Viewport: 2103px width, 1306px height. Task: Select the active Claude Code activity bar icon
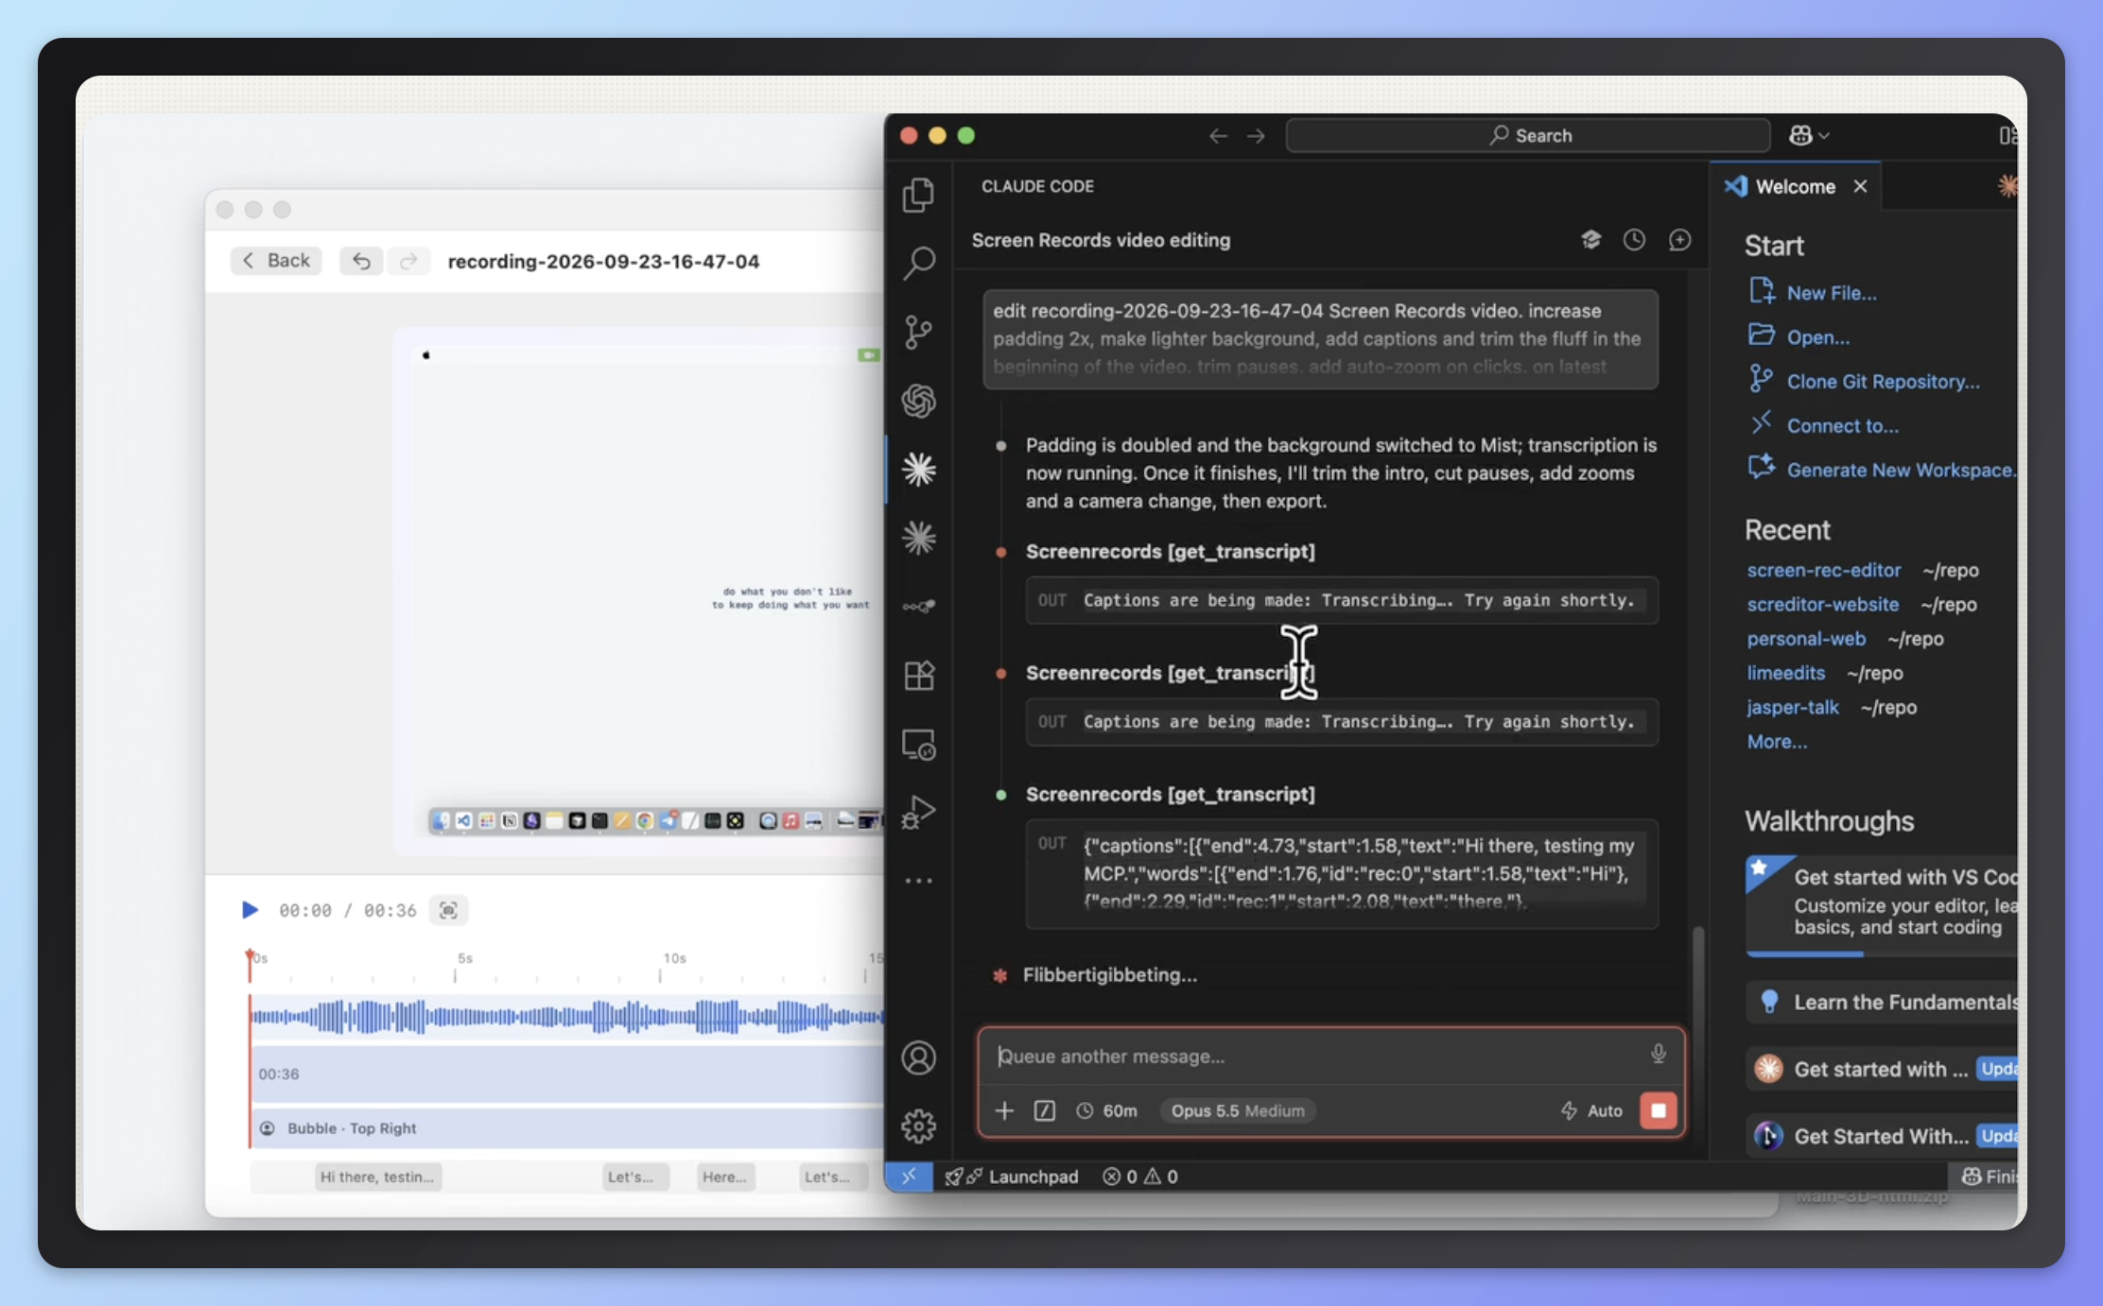918,469
